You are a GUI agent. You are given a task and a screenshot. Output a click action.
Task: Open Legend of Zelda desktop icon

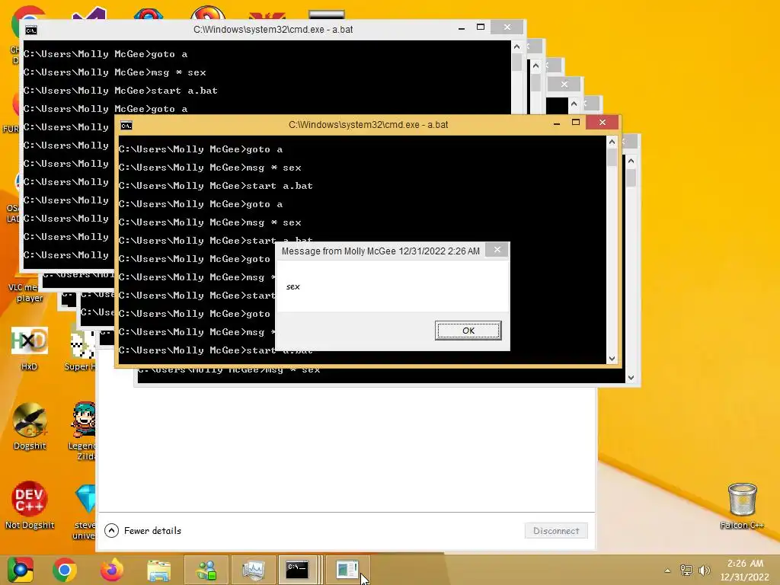[82, 431]
